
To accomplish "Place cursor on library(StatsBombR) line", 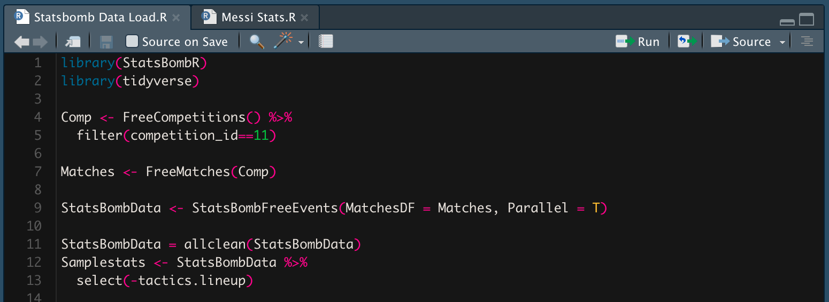I will (x=134, y=63).
